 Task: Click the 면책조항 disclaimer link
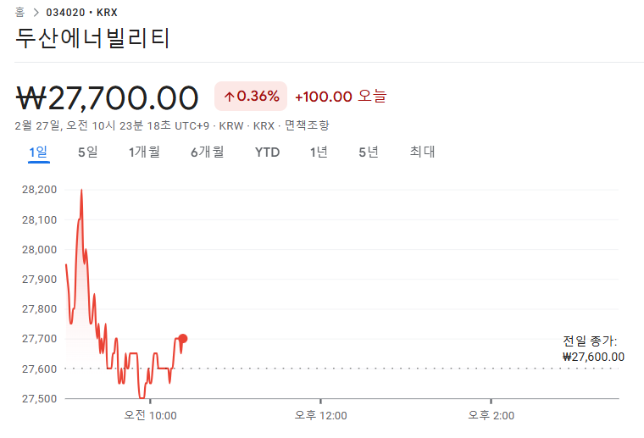(308, 125)
